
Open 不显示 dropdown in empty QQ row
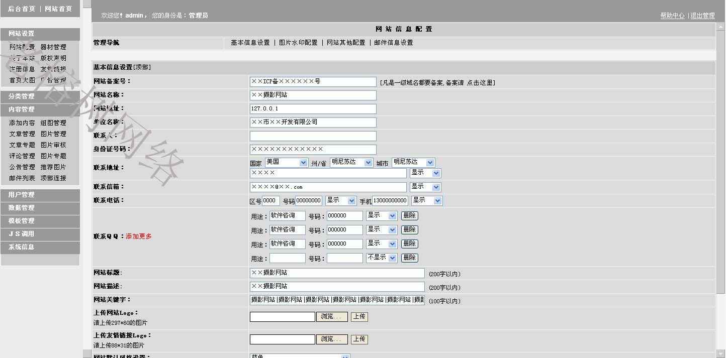(382, 258)
